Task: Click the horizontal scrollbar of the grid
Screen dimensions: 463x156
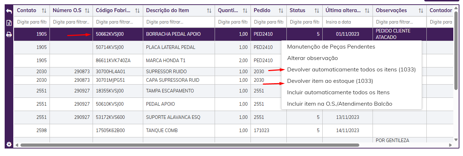Action: click(x=190, y=145)
